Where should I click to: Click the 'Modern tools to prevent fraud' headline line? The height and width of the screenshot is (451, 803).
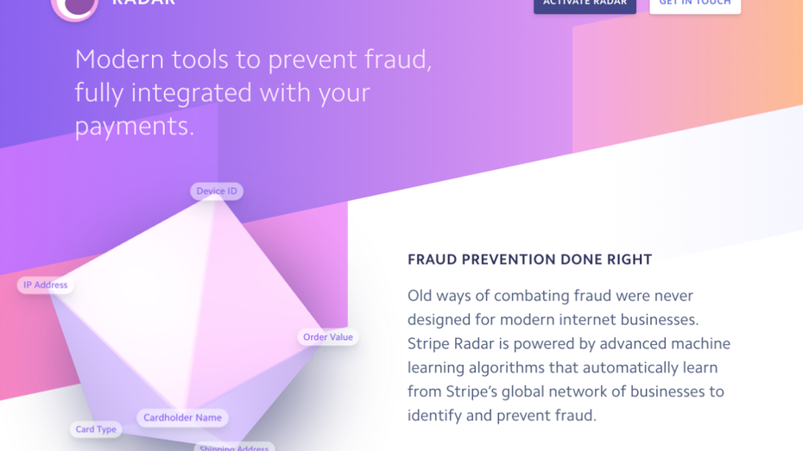pos(253,60)
